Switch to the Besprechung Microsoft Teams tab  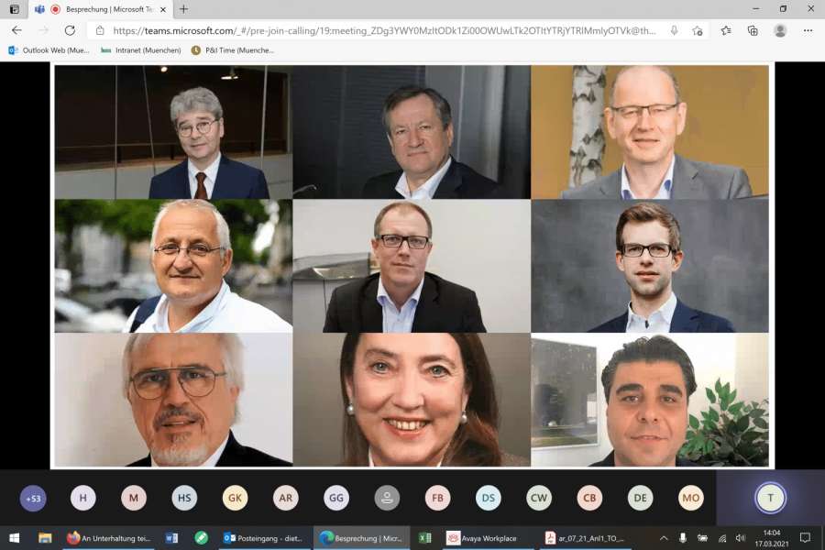click(x=100, y=9)
